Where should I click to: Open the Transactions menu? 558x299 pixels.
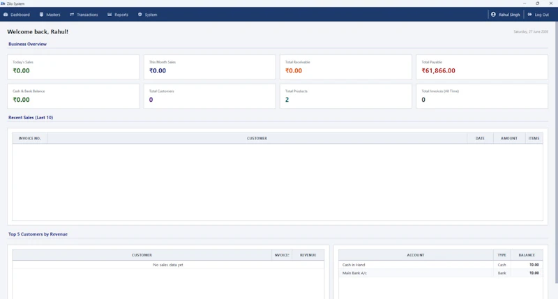click(x=84, y=15)
